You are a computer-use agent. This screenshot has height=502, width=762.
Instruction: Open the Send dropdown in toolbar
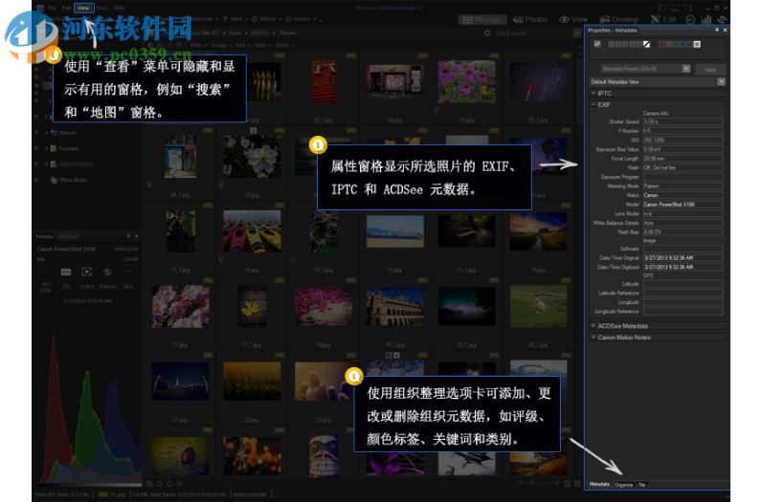pyautogui.click(x=235, y=19)
